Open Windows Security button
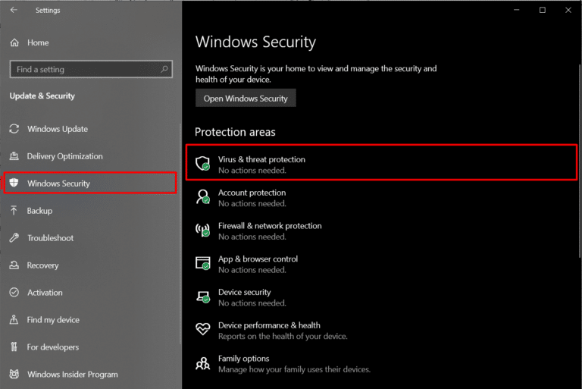Image resolution: width=582 pixels, height=389 pixels. [x=246, y=99]
